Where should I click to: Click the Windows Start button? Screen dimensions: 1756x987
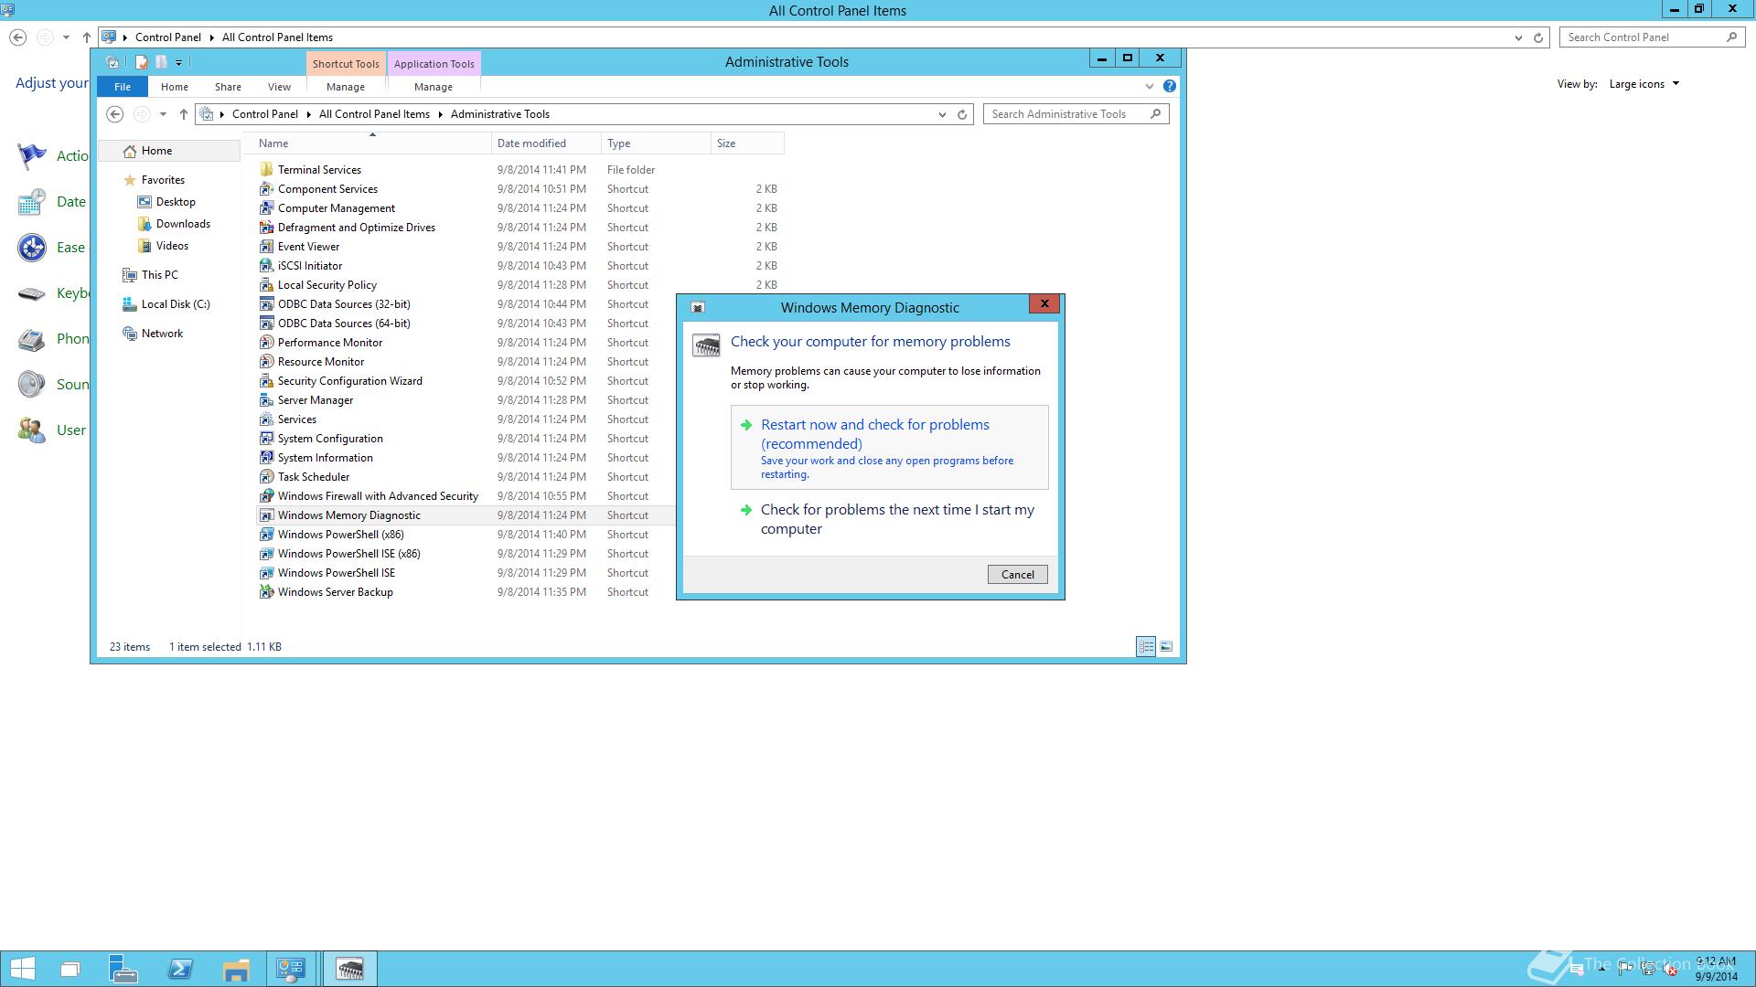[x=22, y=969]
